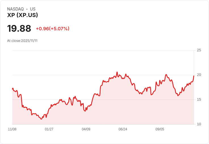
Task: Click the chart line's rightmost end point
Action: (x=194, y=76)
